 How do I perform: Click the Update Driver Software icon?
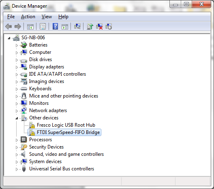pos(90,26)
